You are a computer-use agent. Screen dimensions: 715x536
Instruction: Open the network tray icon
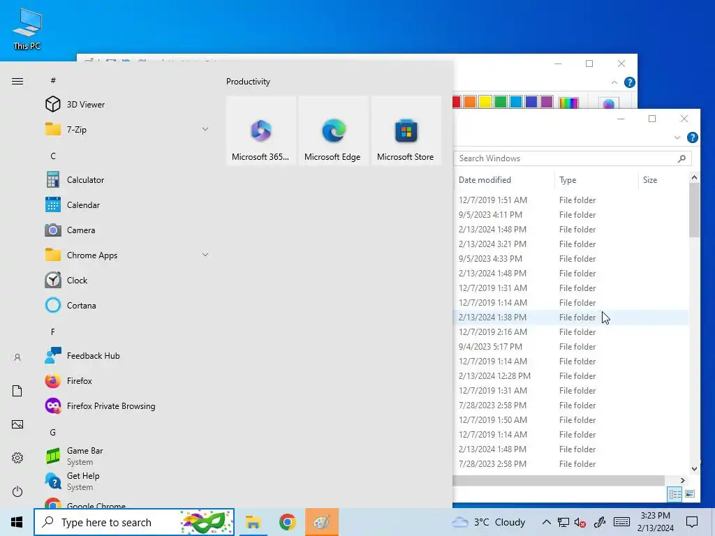pos(563,522)
